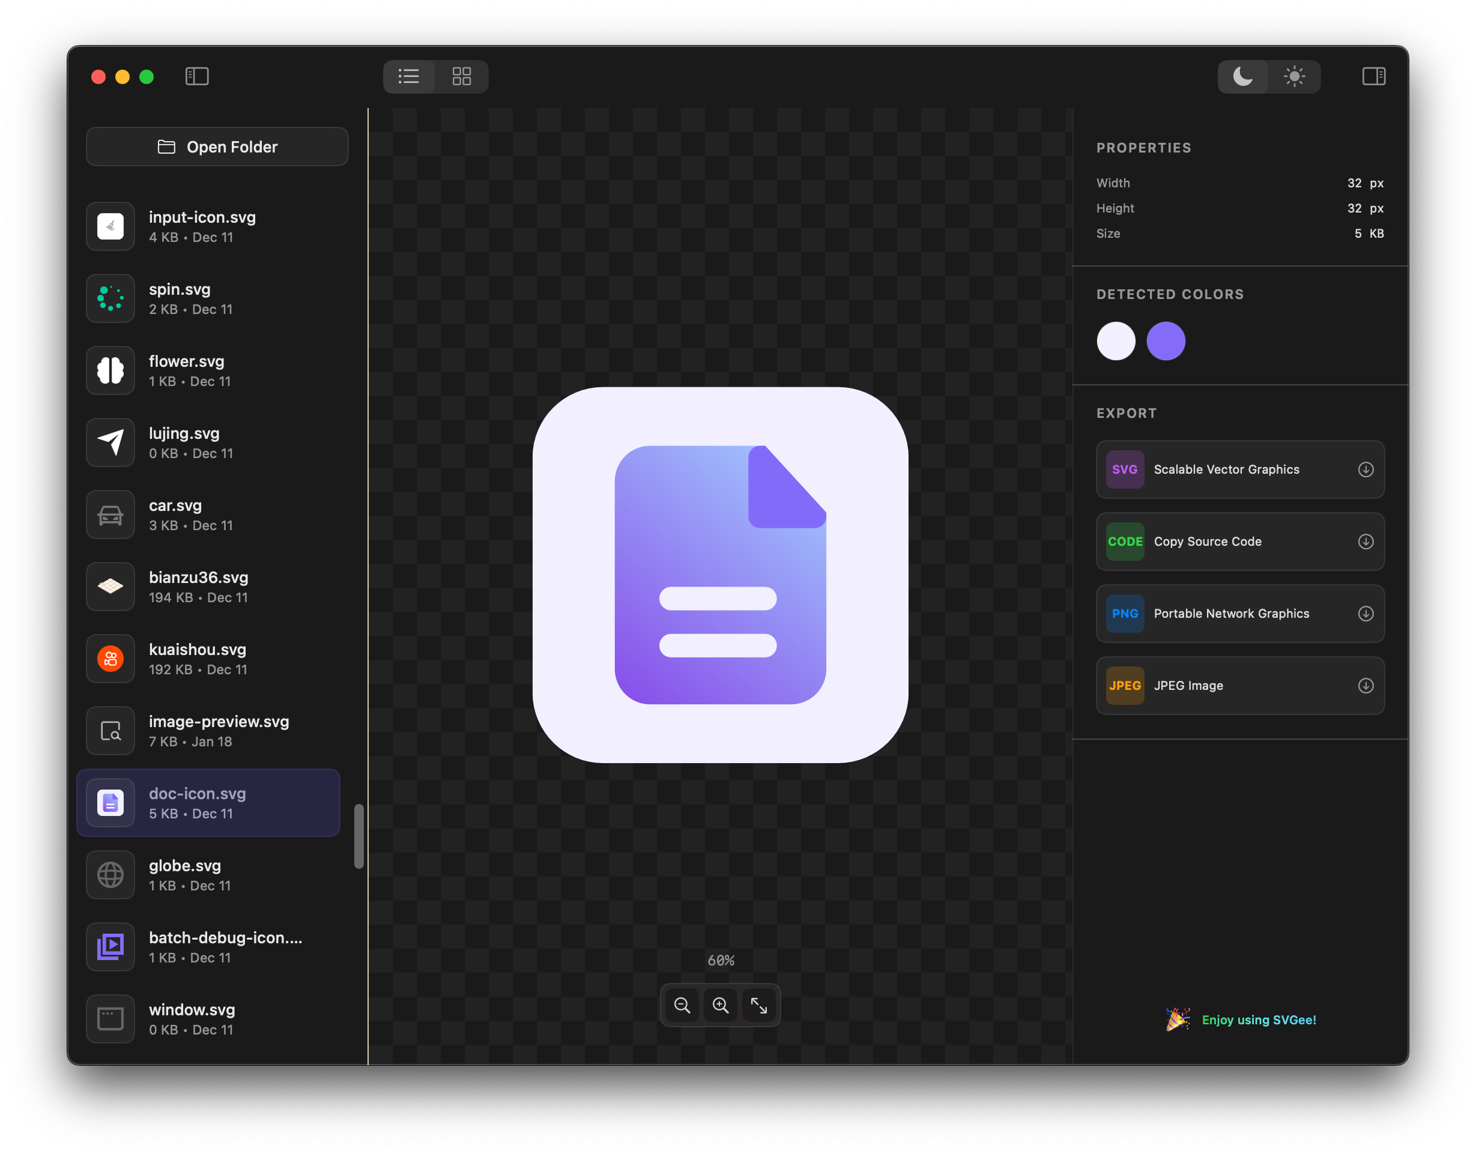Download the JPEG Image export

point(1366,685)
